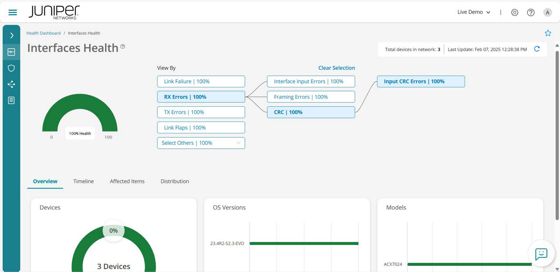Open the help question mark icon
The width and height of the screenshot is (560, 272).
(x=531, y=12)
